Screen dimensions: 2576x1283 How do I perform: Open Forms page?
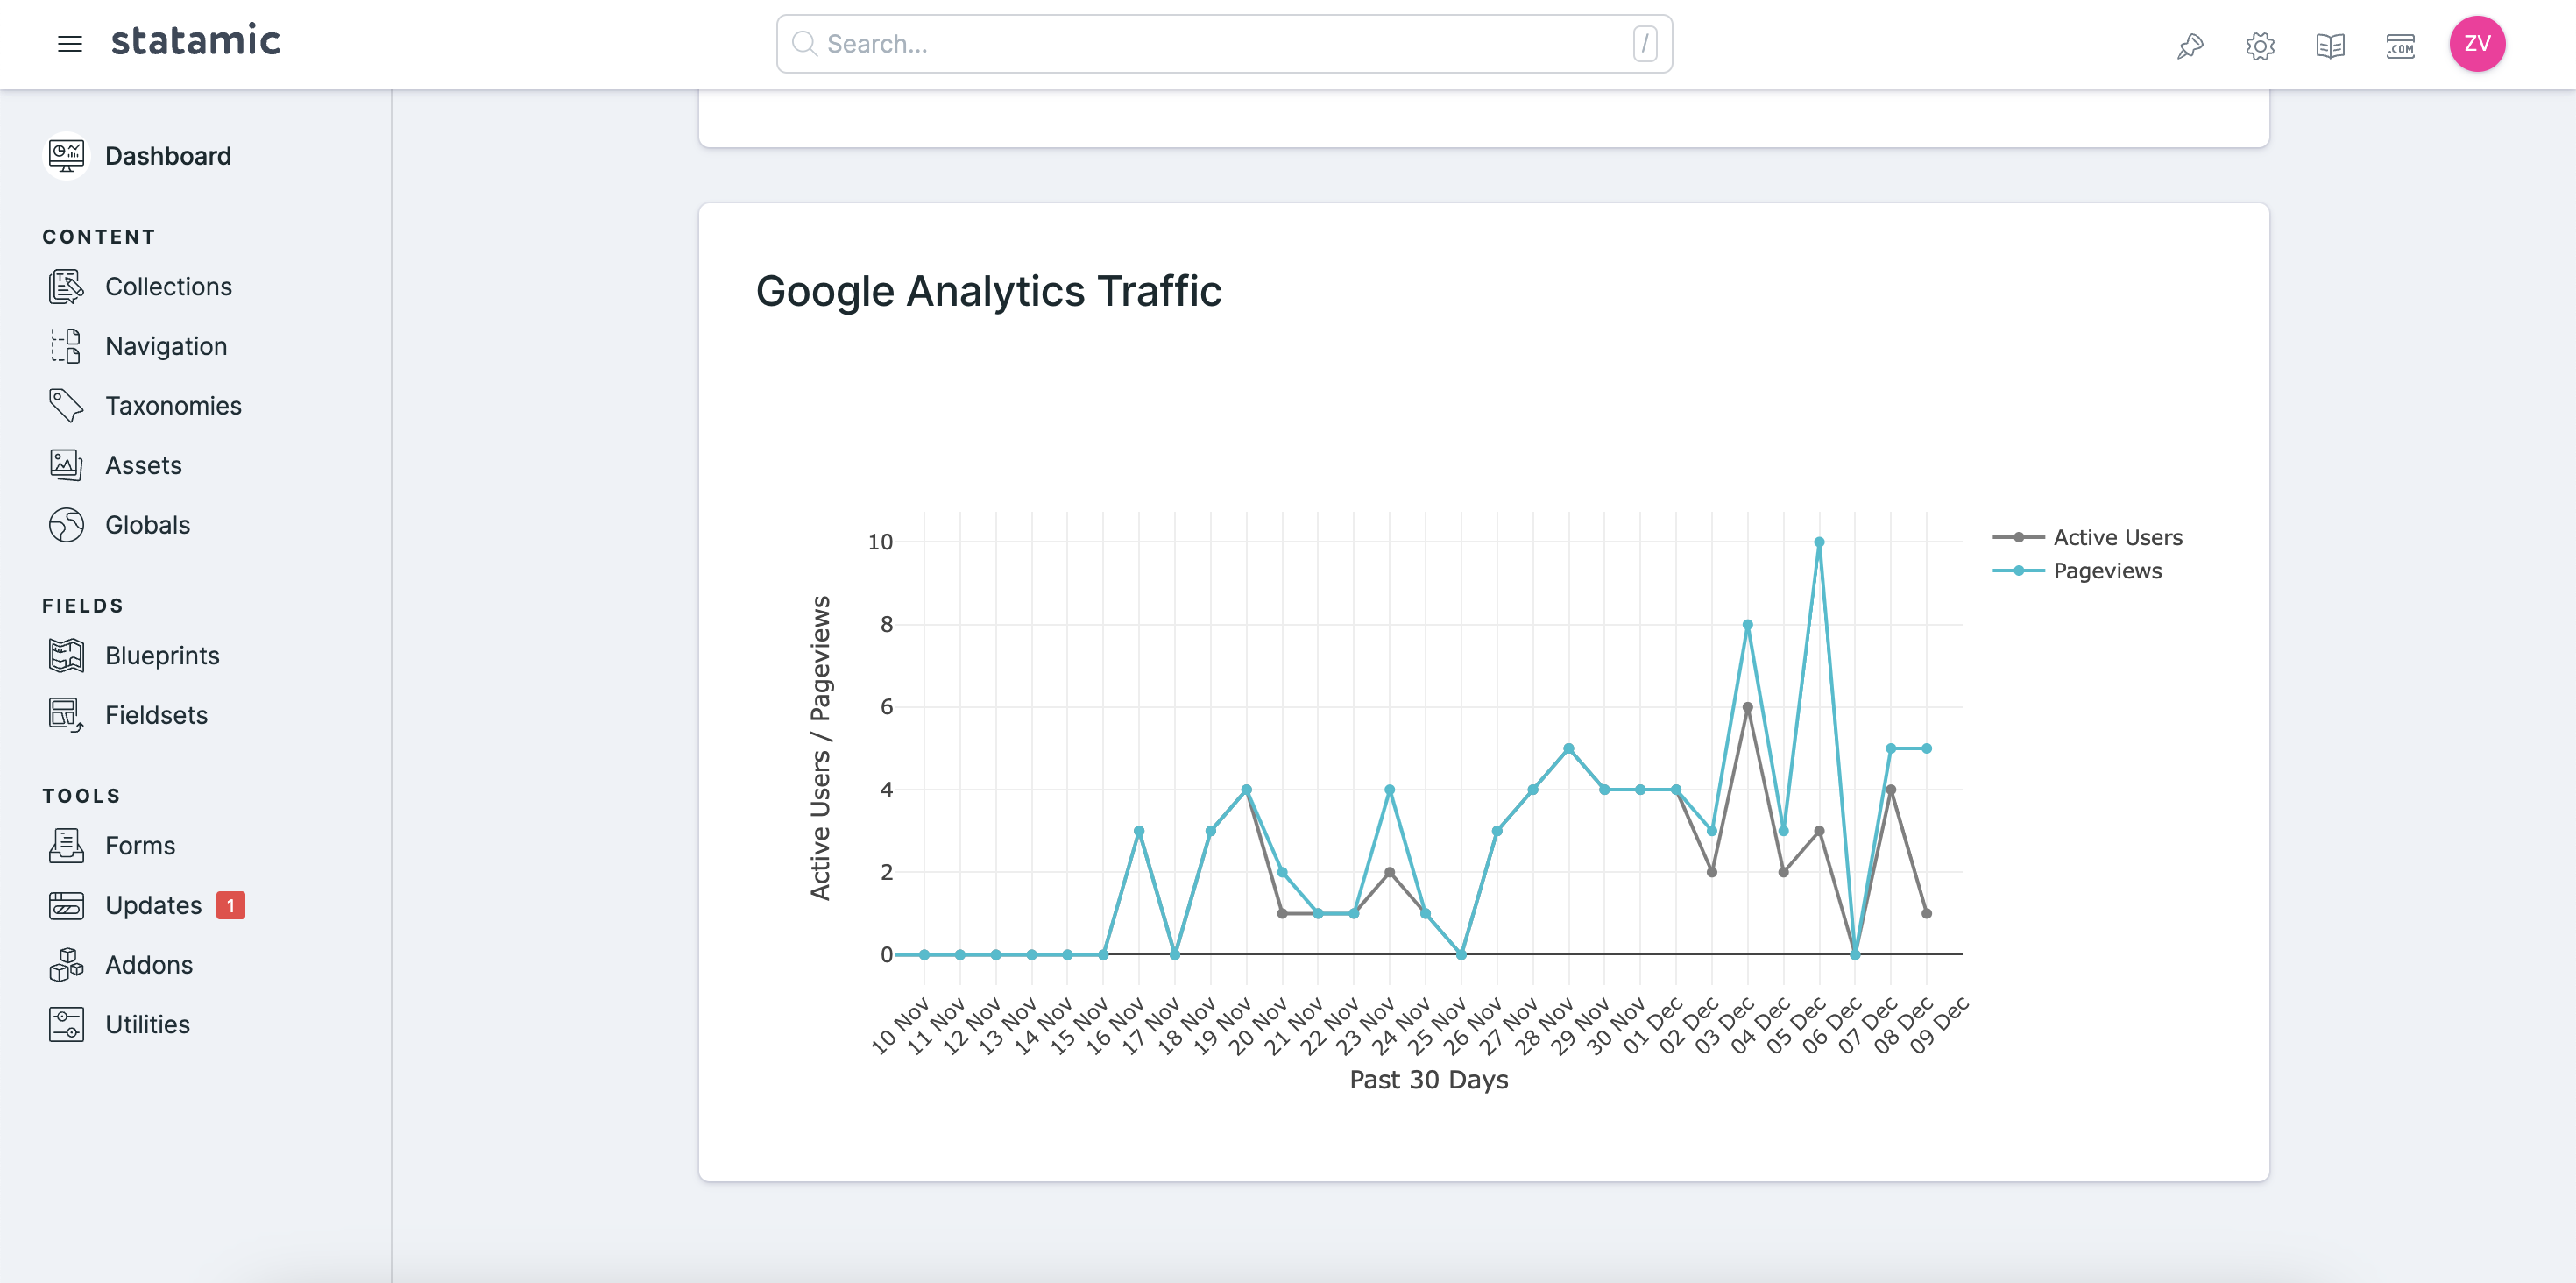coord(140,846)
